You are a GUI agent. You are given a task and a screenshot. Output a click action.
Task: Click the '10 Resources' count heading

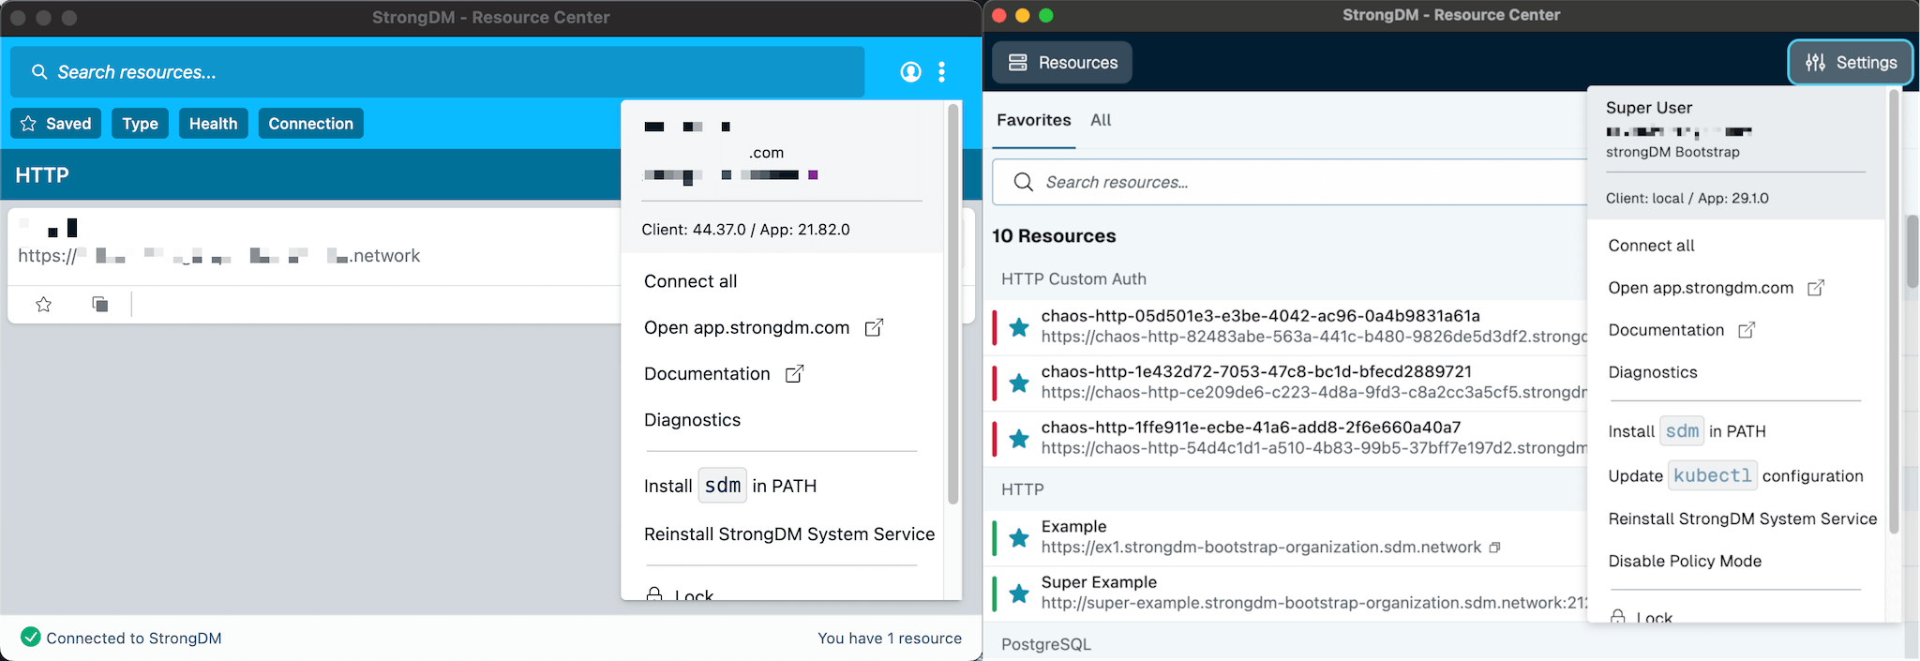point(1055,236)
